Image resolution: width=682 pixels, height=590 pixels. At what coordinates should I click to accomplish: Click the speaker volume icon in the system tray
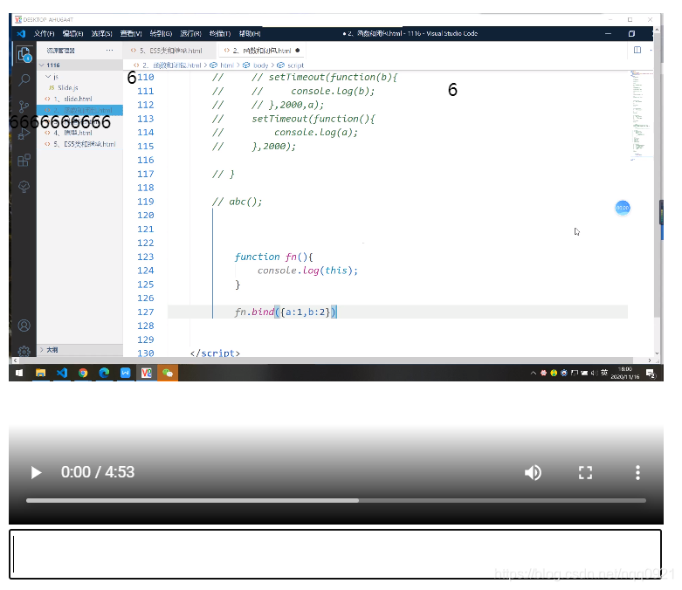[x=594, y=373]
